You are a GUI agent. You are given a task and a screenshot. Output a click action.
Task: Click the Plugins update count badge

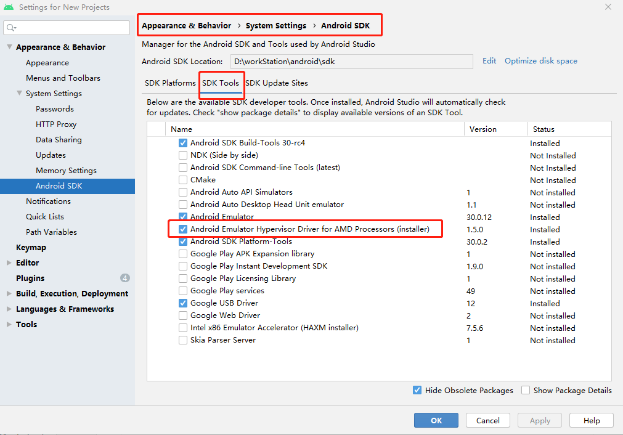tap(124, 278)
